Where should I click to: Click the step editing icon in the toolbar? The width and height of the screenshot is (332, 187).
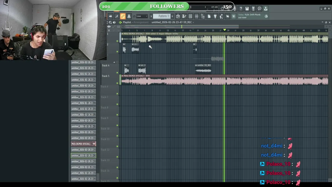116,16
